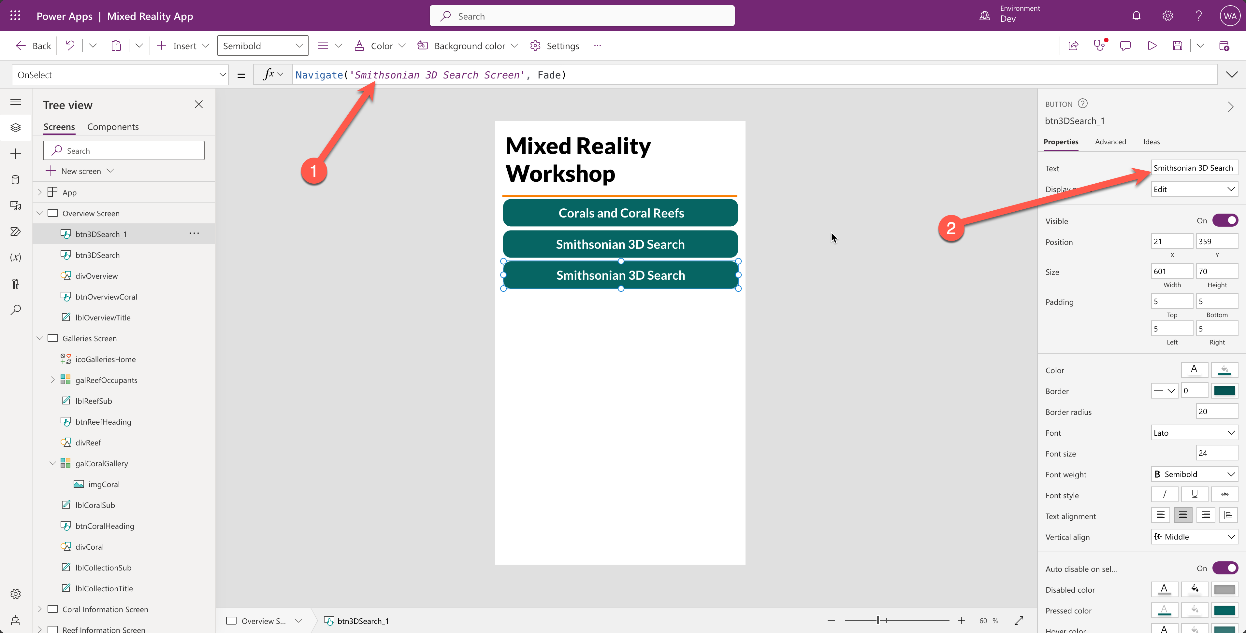Image resolution: width=1246 pixels, height=633 pixels.
Task: Open the Font Lato dropdown
Action: click(x=1194, y=432)
